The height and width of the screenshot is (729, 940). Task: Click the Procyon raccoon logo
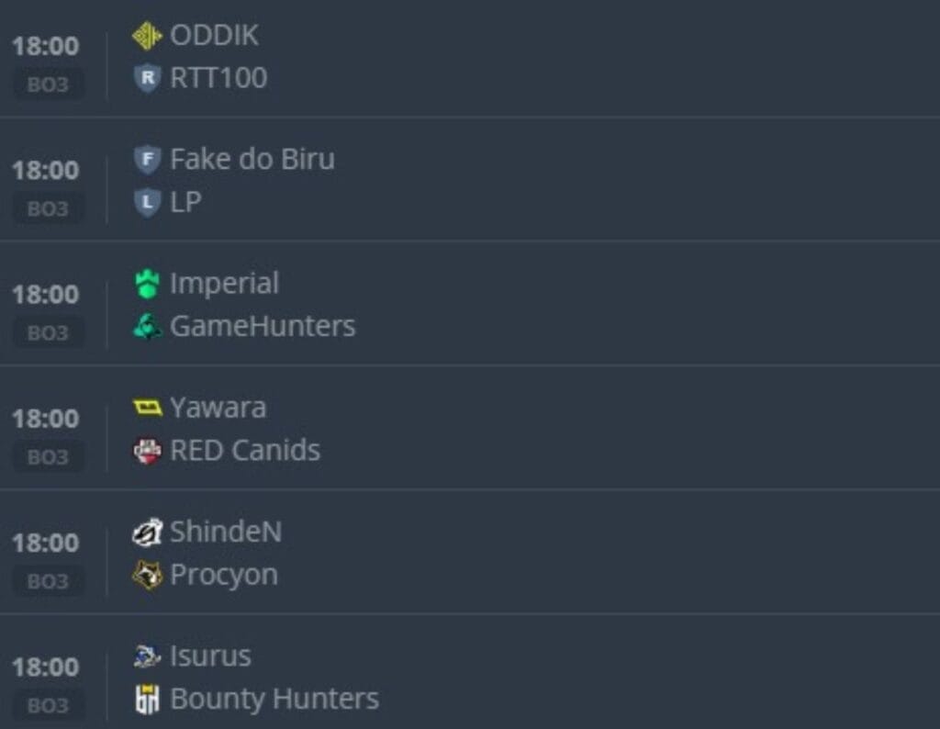click(147, 575)
